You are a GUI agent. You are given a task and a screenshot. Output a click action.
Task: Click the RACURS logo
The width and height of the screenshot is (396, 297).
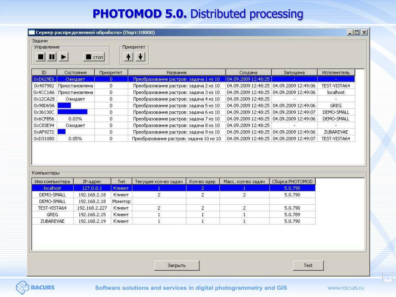[x=35, y=287]
